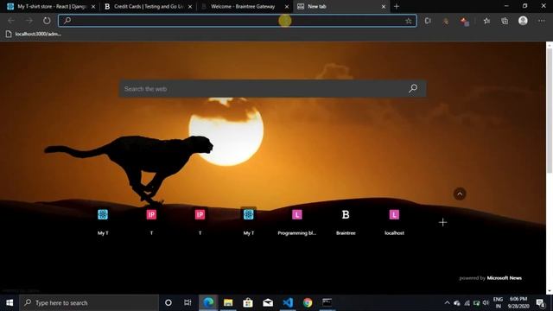Close the Credit Cards tab

(x=190, y=7)
